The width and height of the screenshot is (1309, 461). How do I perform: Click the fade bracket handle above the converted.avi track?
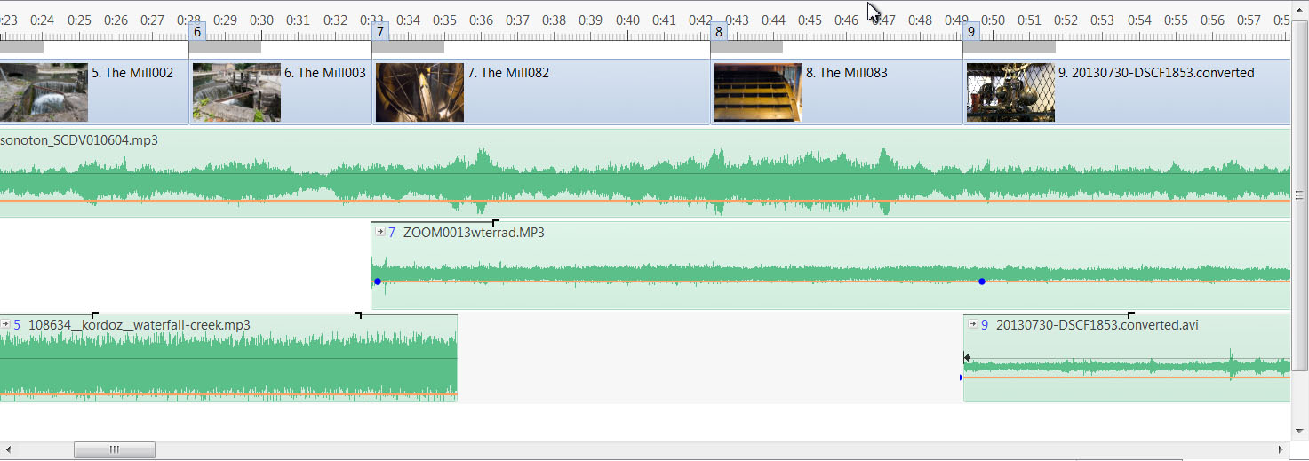point(1131,314)
